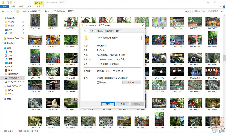Open the recent locations dropdown arrow
226x133 pixels.
click(11, 11)
